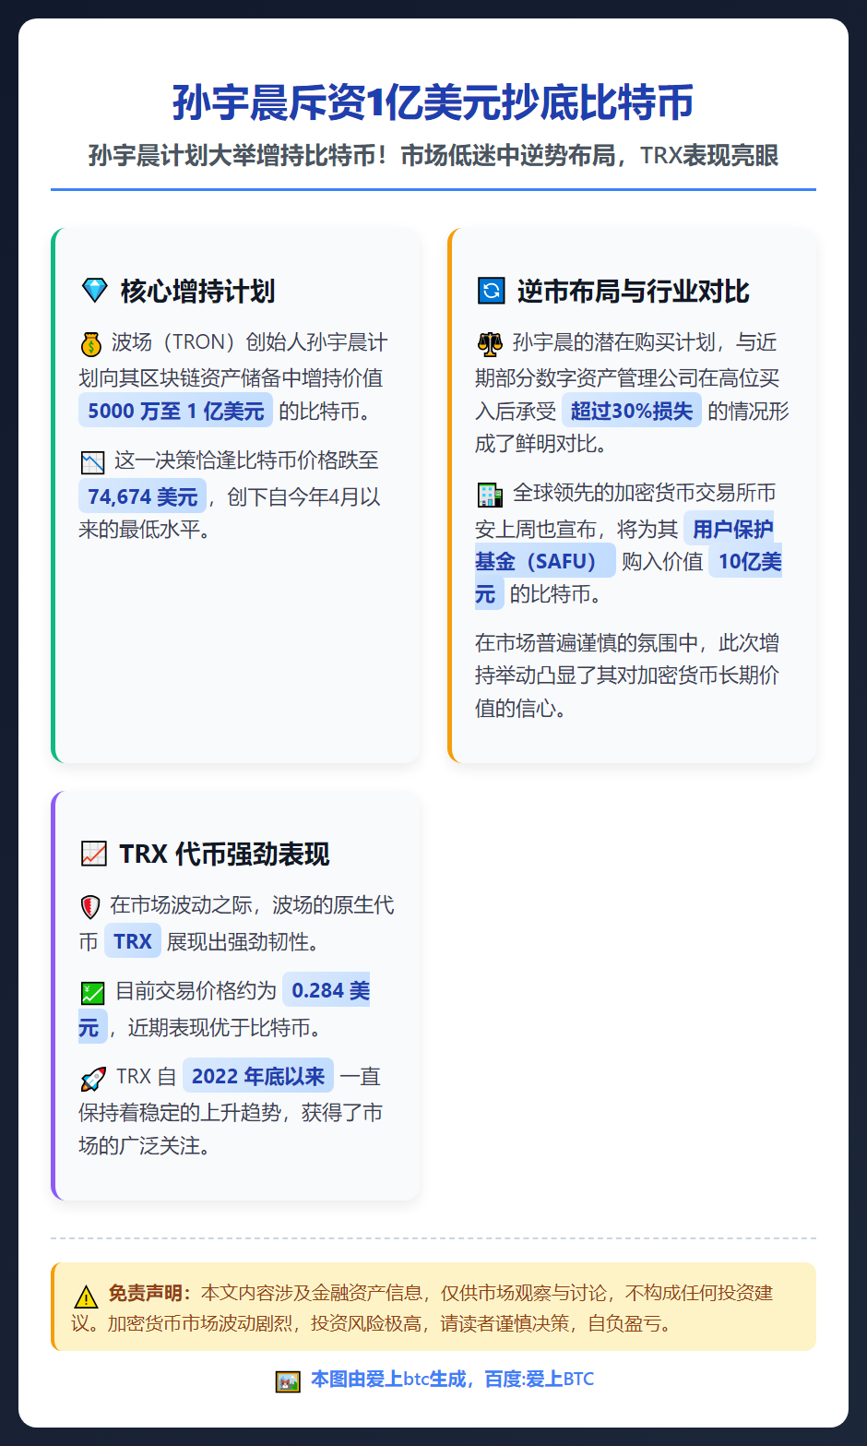This screenshot has height=1446, width=867.
Task: Click the text 创下自今年4月以来的最低水平
Action: [x=230, y=513]
